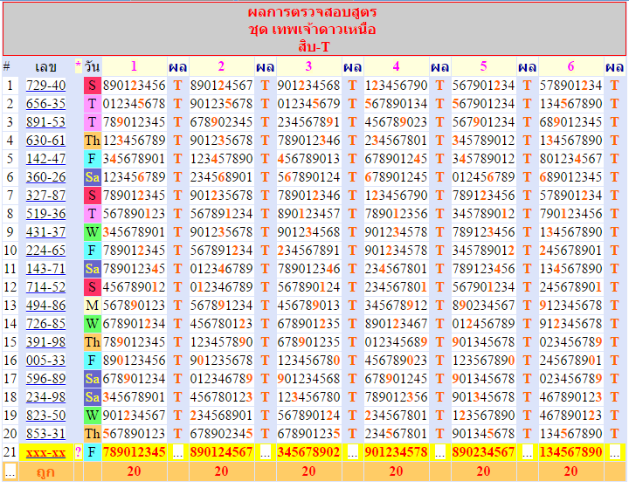Click 801234567 in column 6 of row 5
This screenshot has height=488, width=629.
[x=570, y=159]
